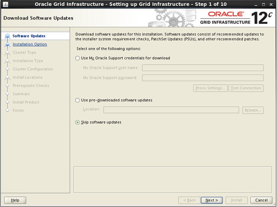Go Back to previous step

tap(189, 200)
